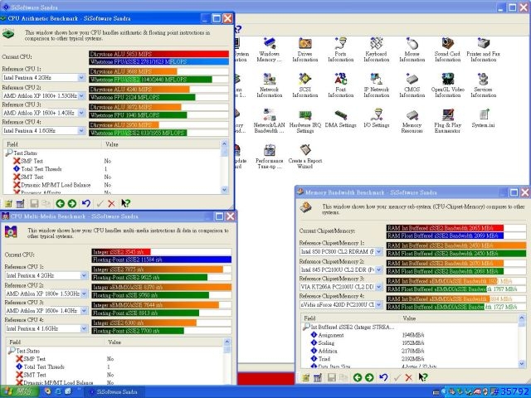Click red X cancel in CPU Arithmetic toolbar
This screenshot has width=531, height=398.
point(111,203)
